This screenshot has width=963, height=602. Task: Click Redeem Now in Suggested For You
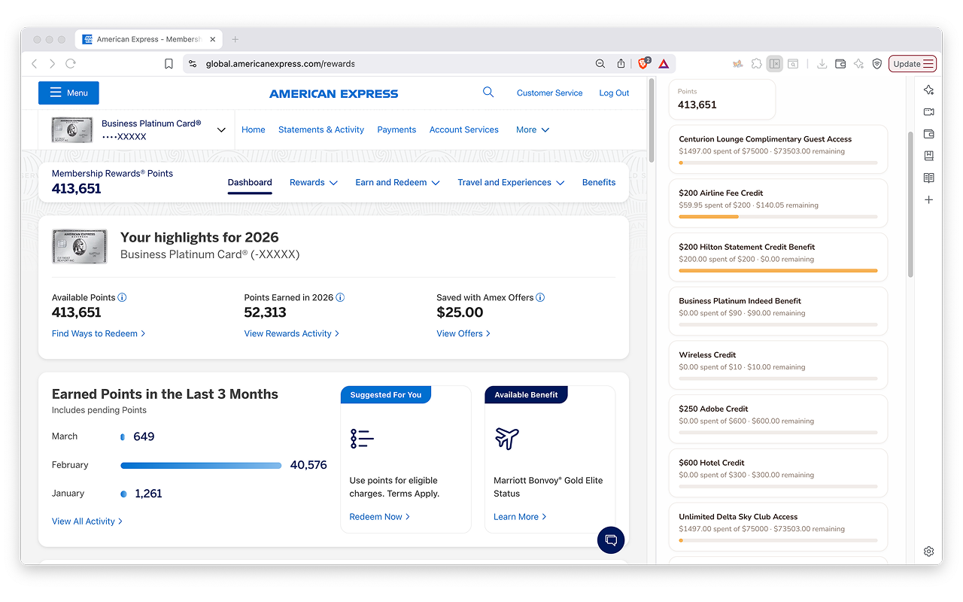pos(380,516)
